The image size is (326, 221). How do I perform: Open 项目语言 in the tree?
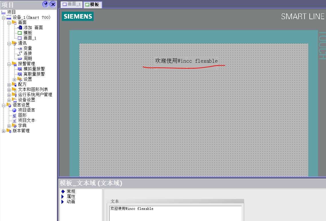[26, 110]
